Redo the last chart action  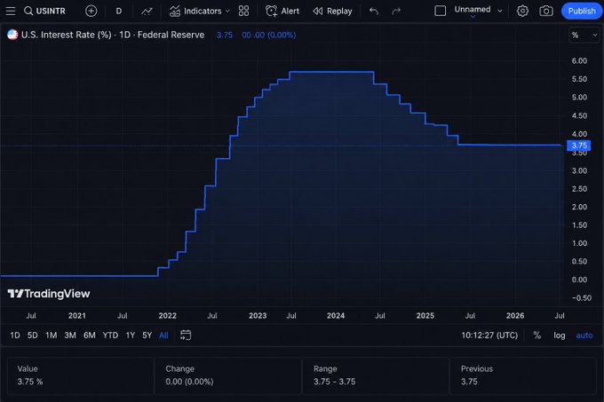396,12
